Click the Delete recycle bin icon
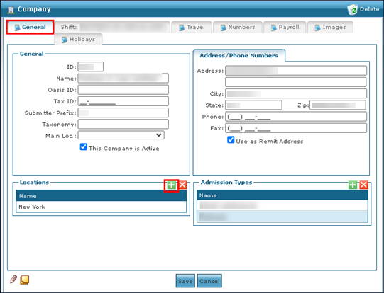The width and height of the screenshot is (384, 293). click(x=352, y=9)
